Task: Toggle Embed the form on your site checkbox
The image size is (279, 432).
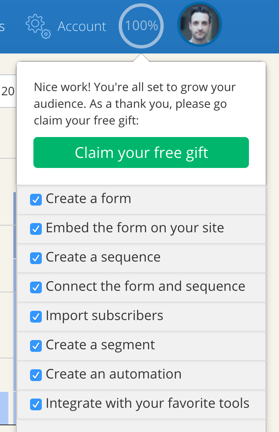Action: click(x=36, y=229)
